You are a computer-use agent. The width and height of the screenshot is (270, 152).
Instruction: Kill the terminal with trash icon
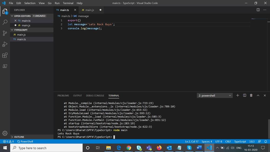[251, 96]
